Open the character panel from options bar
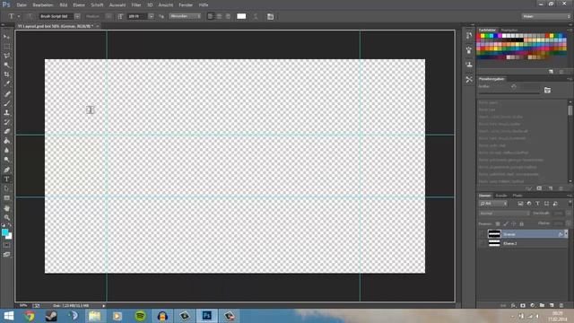 pyautogui.click(x=270, y=16)
